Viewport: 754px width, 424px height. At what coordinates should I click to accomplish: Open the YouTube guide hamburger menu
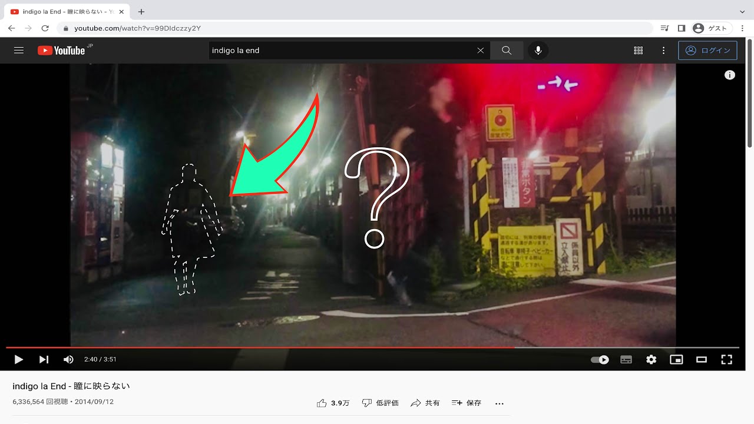tap(19, 51)
